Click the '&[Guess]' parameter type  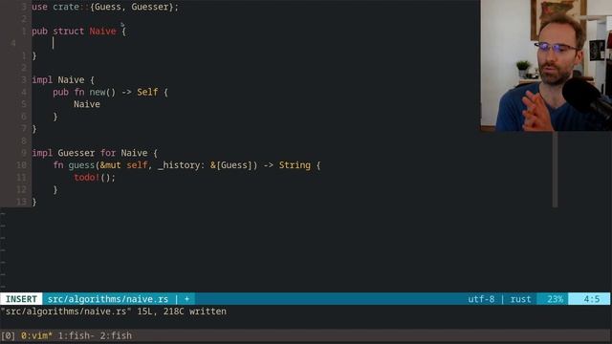point(231,165)
